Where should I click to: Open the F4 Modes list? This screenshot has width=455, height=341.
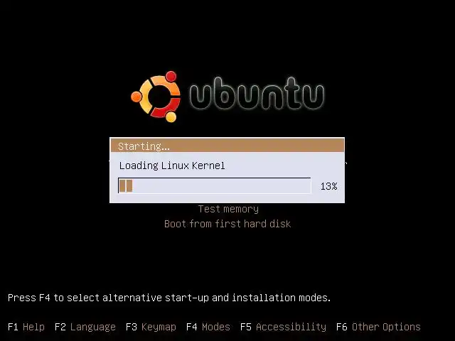pos(208,327)
